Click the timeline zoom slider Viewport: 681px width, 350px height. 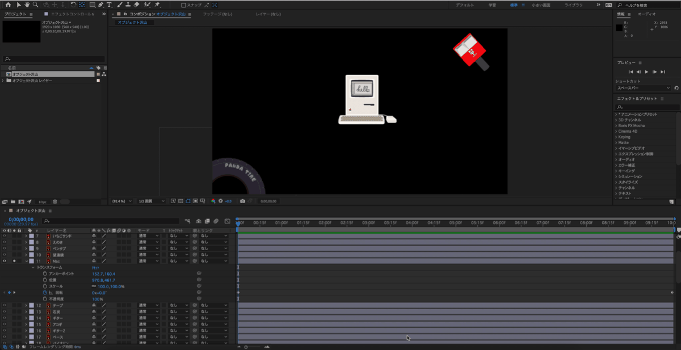(246, 347)
